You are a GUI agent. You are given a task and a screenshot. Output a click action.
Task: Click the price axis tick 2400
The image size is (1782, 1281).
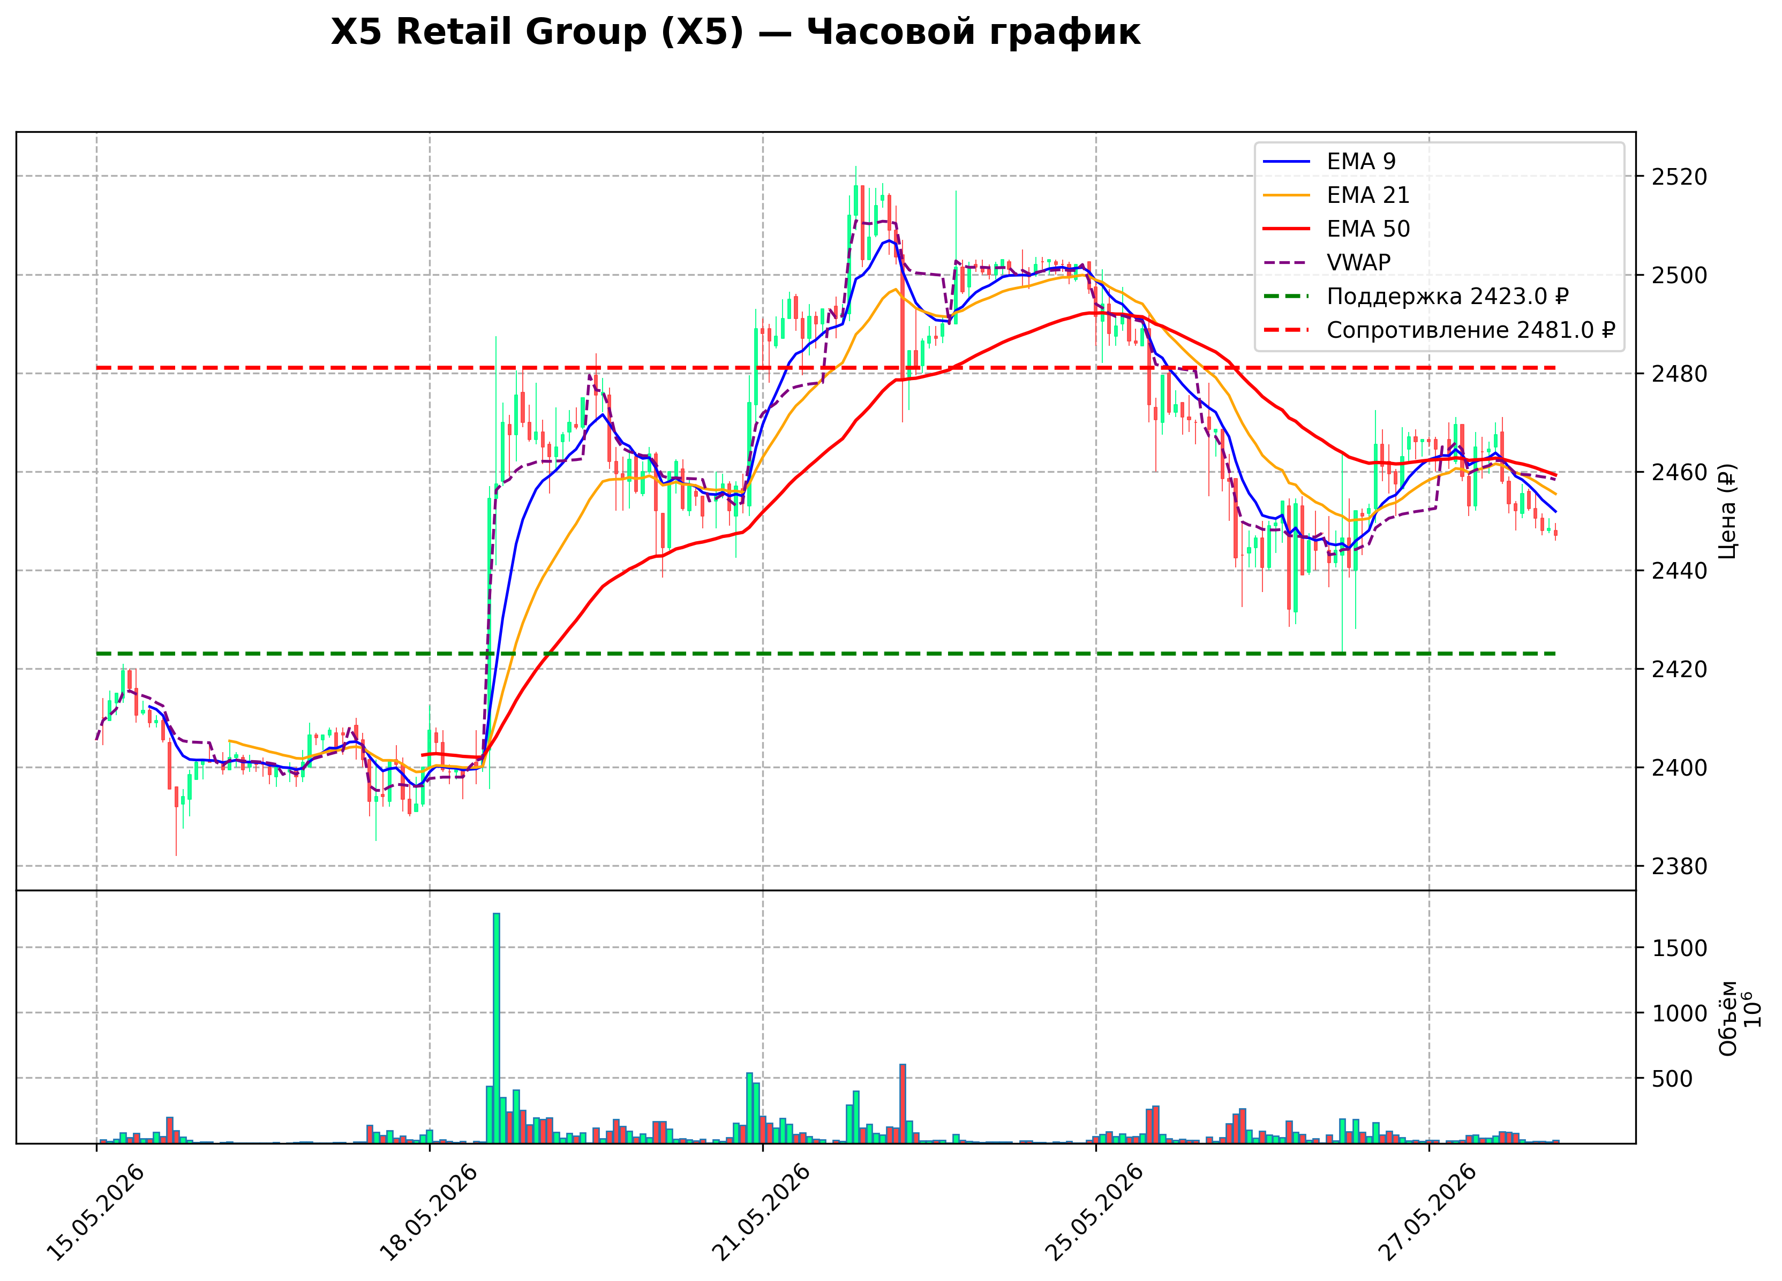(x=1680, y=768)
